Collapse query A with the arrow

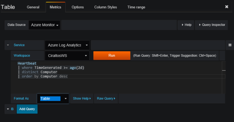7,45
